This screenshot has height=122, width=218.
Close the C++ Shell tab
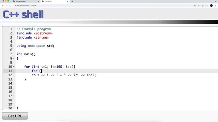pos(67,1)
